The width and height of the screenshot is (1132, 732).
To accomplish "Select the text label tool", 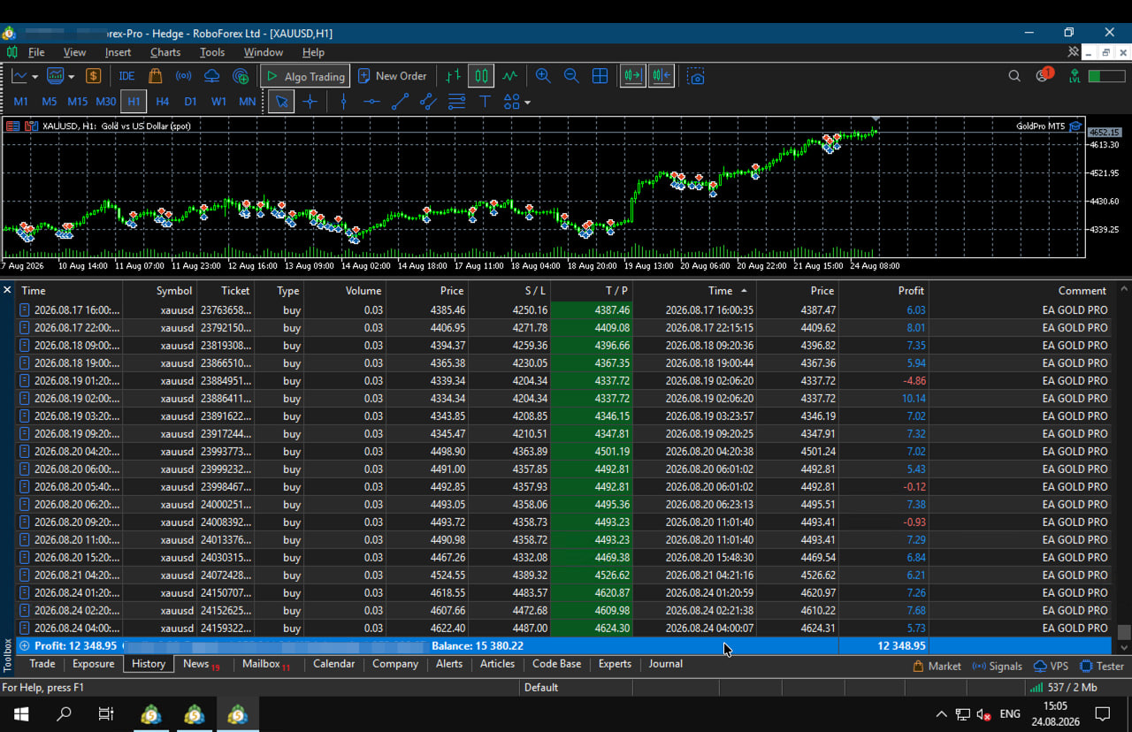I will pyautogui.click(x=485, y=102).
